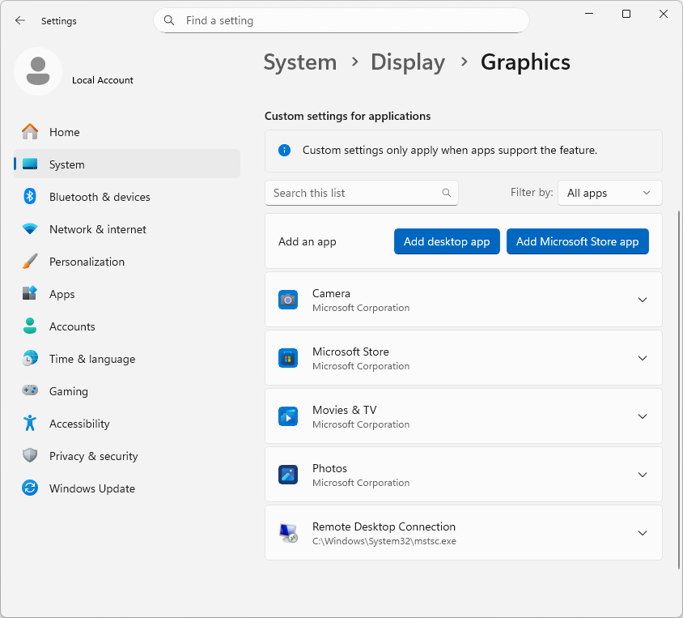This screenshot has height=618, width=683.
Task: Click the Photos app icon
Action: (288, 475)
